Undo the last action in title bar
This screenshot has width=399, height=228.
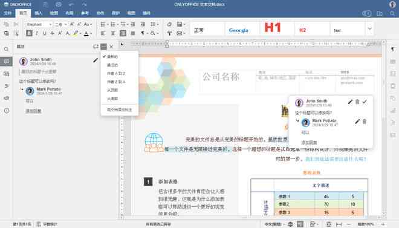[x=71, y=4]
